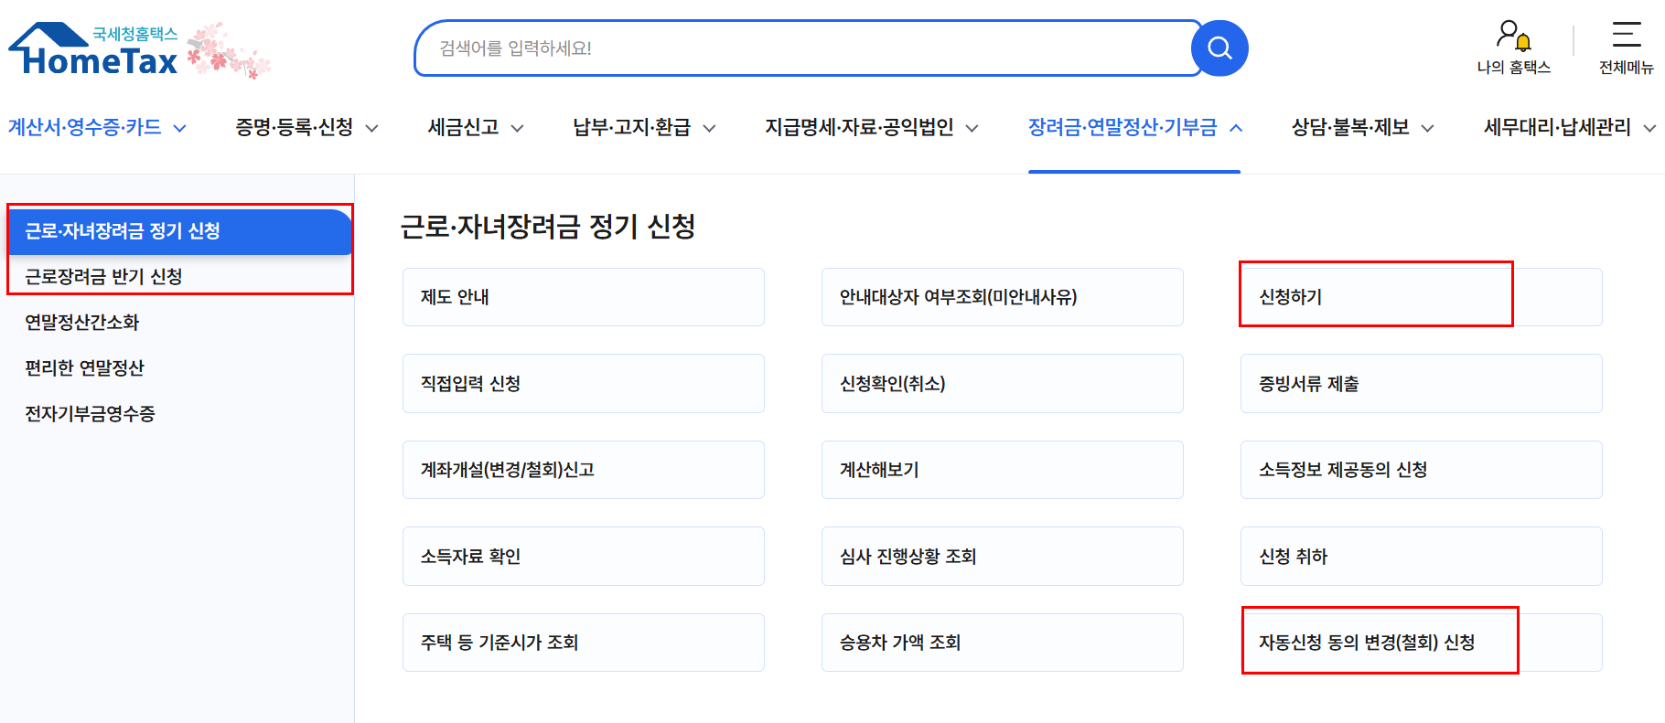
Task: Click 주택 등 기준시가 조회 button
Action: pos(584,643)
